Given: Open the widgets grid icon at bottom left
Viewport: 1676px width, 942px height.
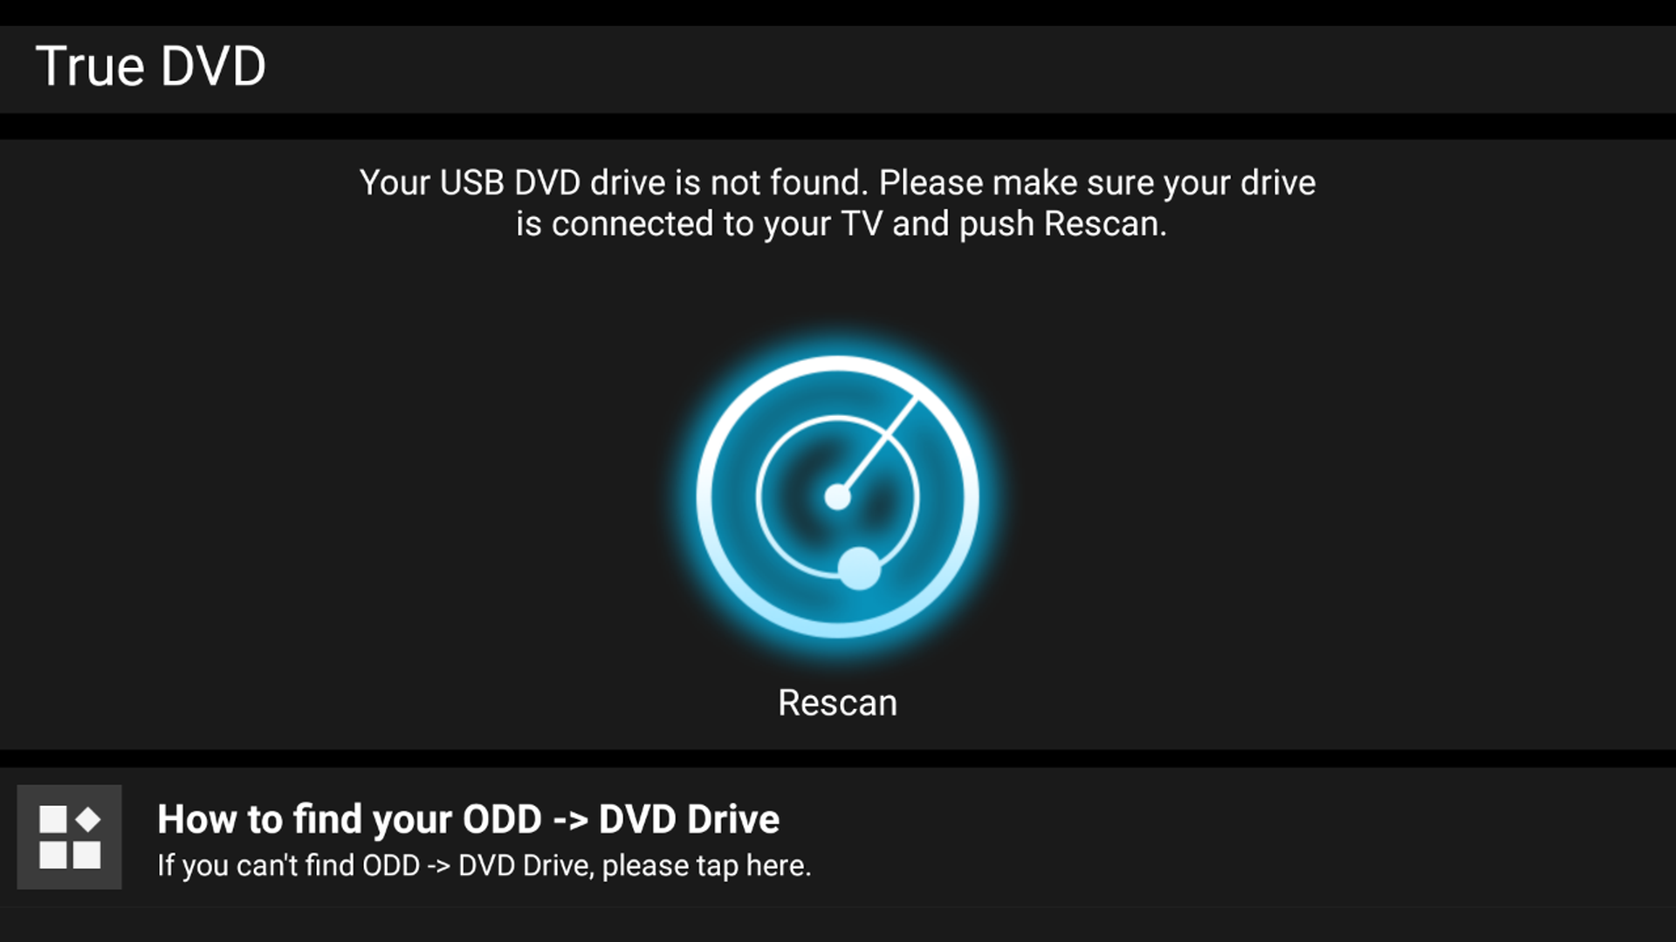Looking at the screenshot, I should coord(70,837).
